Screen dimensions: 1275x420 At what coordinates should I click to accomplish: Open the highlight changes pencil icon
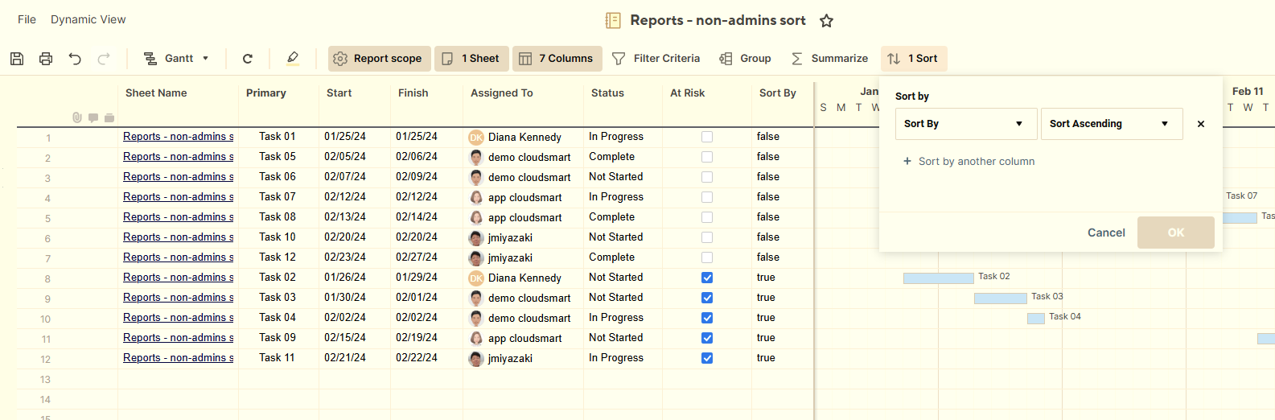pyautogui.click(x=293, y=58)
